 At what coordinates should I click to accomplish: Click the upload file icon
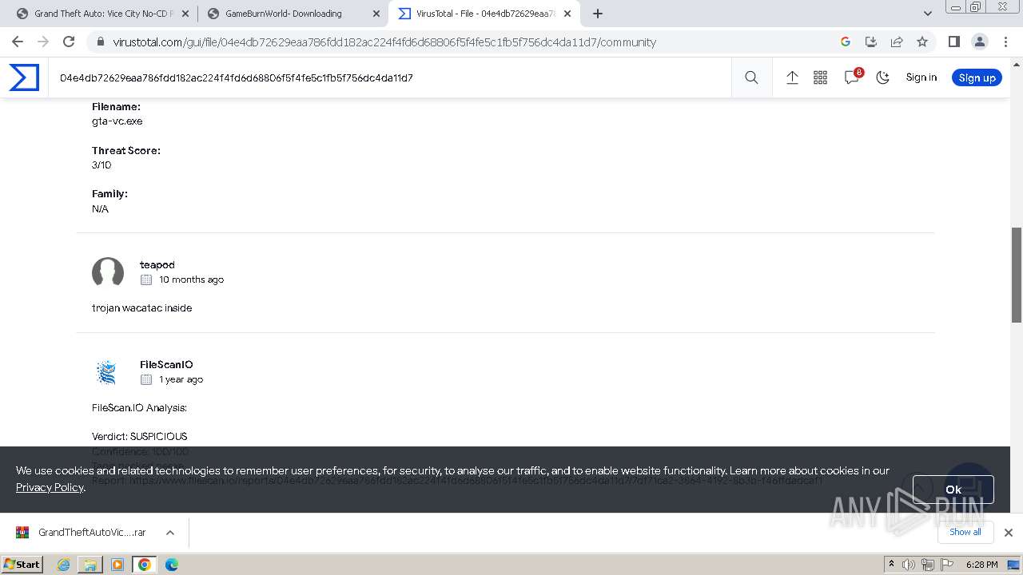(792, 77)
